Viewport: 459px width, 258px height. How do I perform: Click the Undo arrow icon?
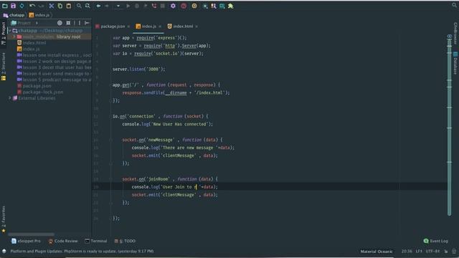32,6
